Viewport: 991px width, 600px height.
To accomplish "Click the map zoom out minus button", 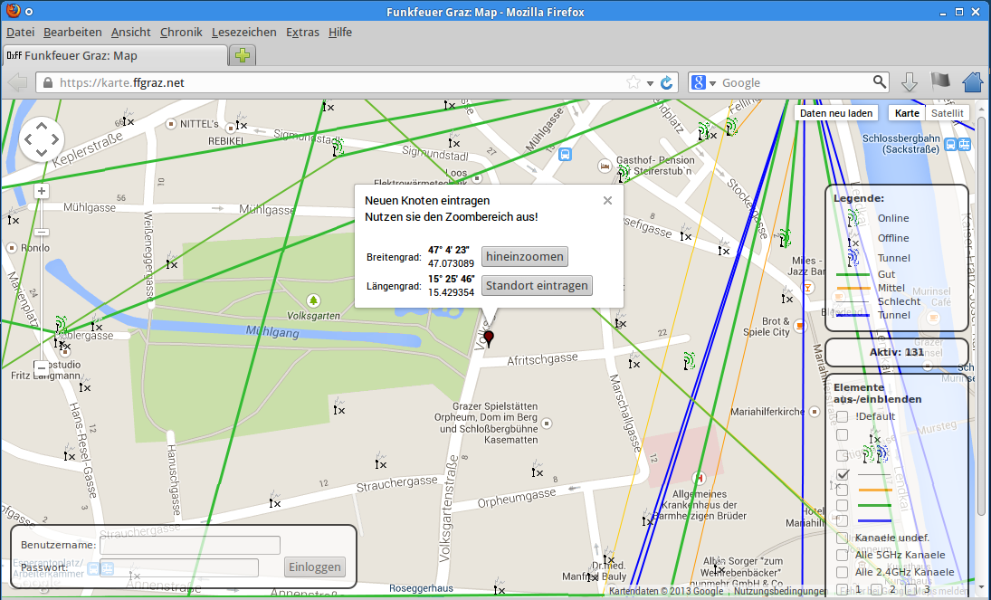I will coord(42,367).
